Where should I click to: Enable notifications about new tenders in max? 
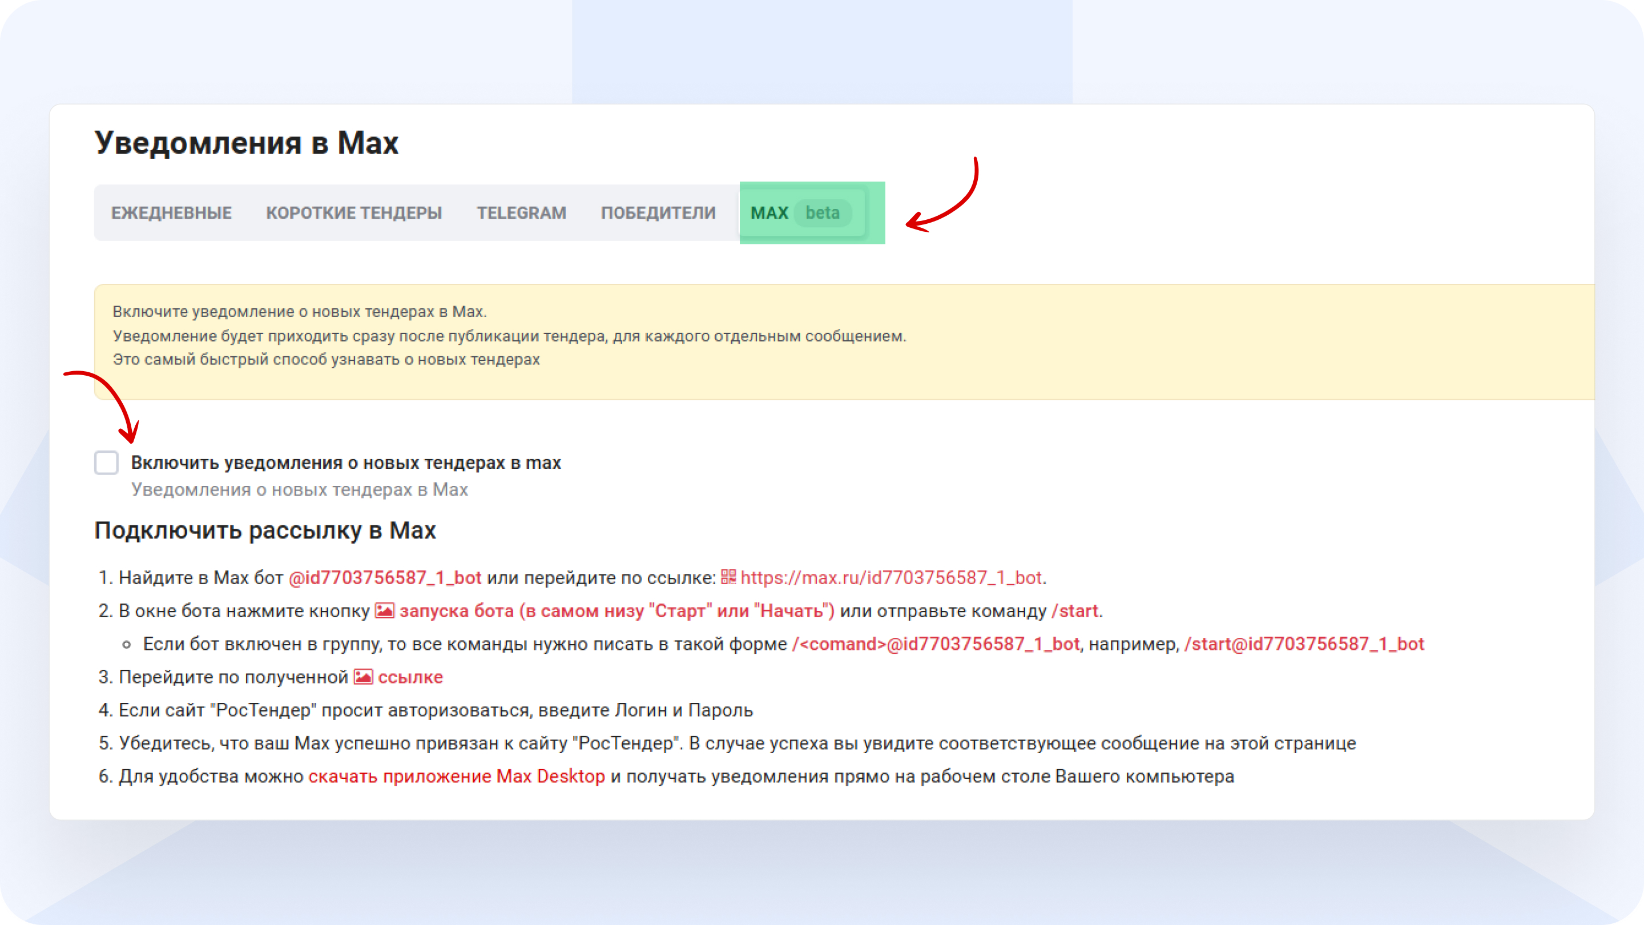click(106, 462)
